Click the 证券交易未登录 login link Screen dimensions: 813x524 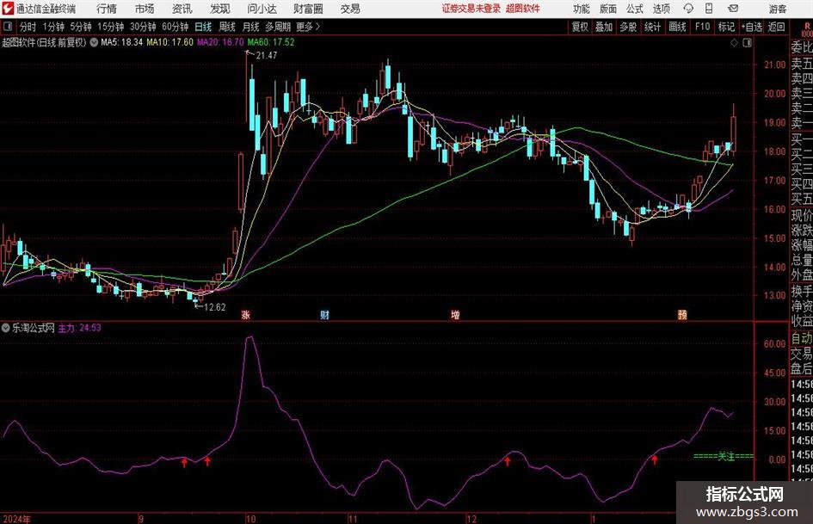pos(471,9)
